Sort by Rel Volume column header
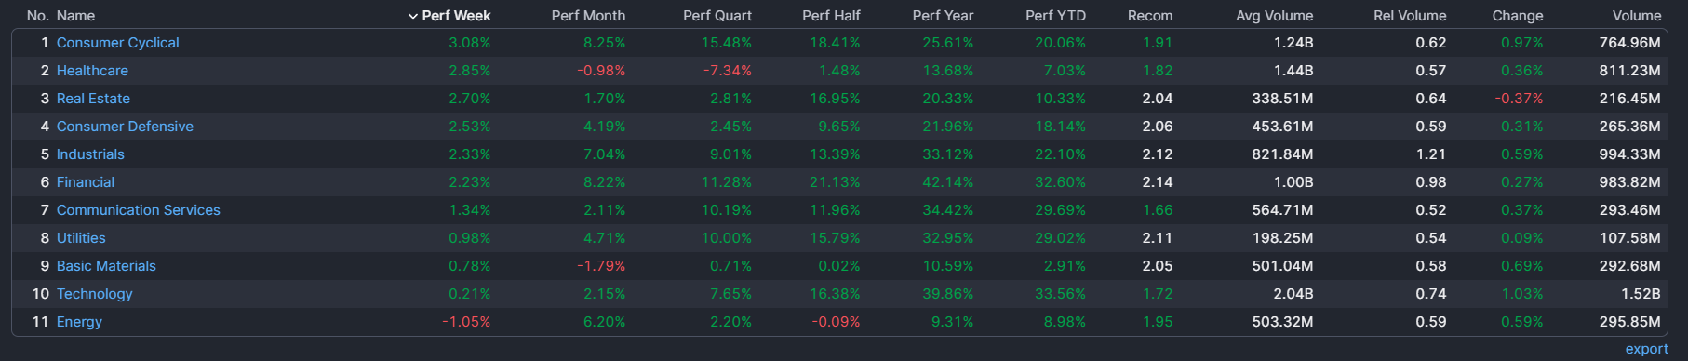The height and width of the screenshot is (361, 1688). 1410,16
